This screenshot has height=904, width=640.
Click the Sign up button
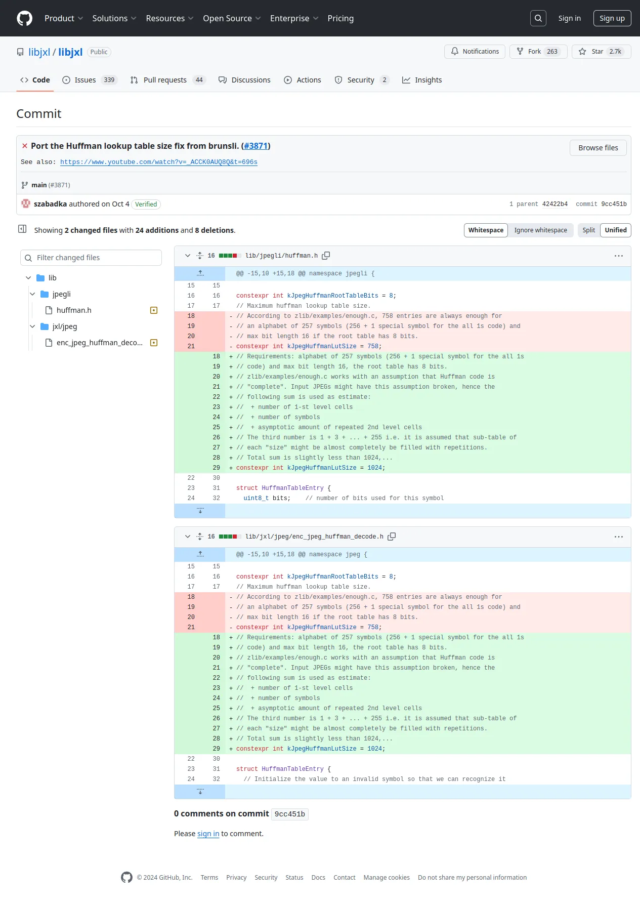612,18
